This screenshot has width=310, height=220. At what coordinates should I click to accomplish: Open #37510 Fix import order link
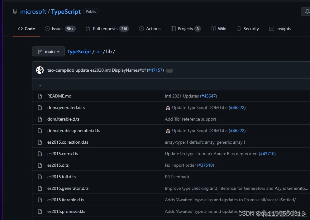click(206, 165)
